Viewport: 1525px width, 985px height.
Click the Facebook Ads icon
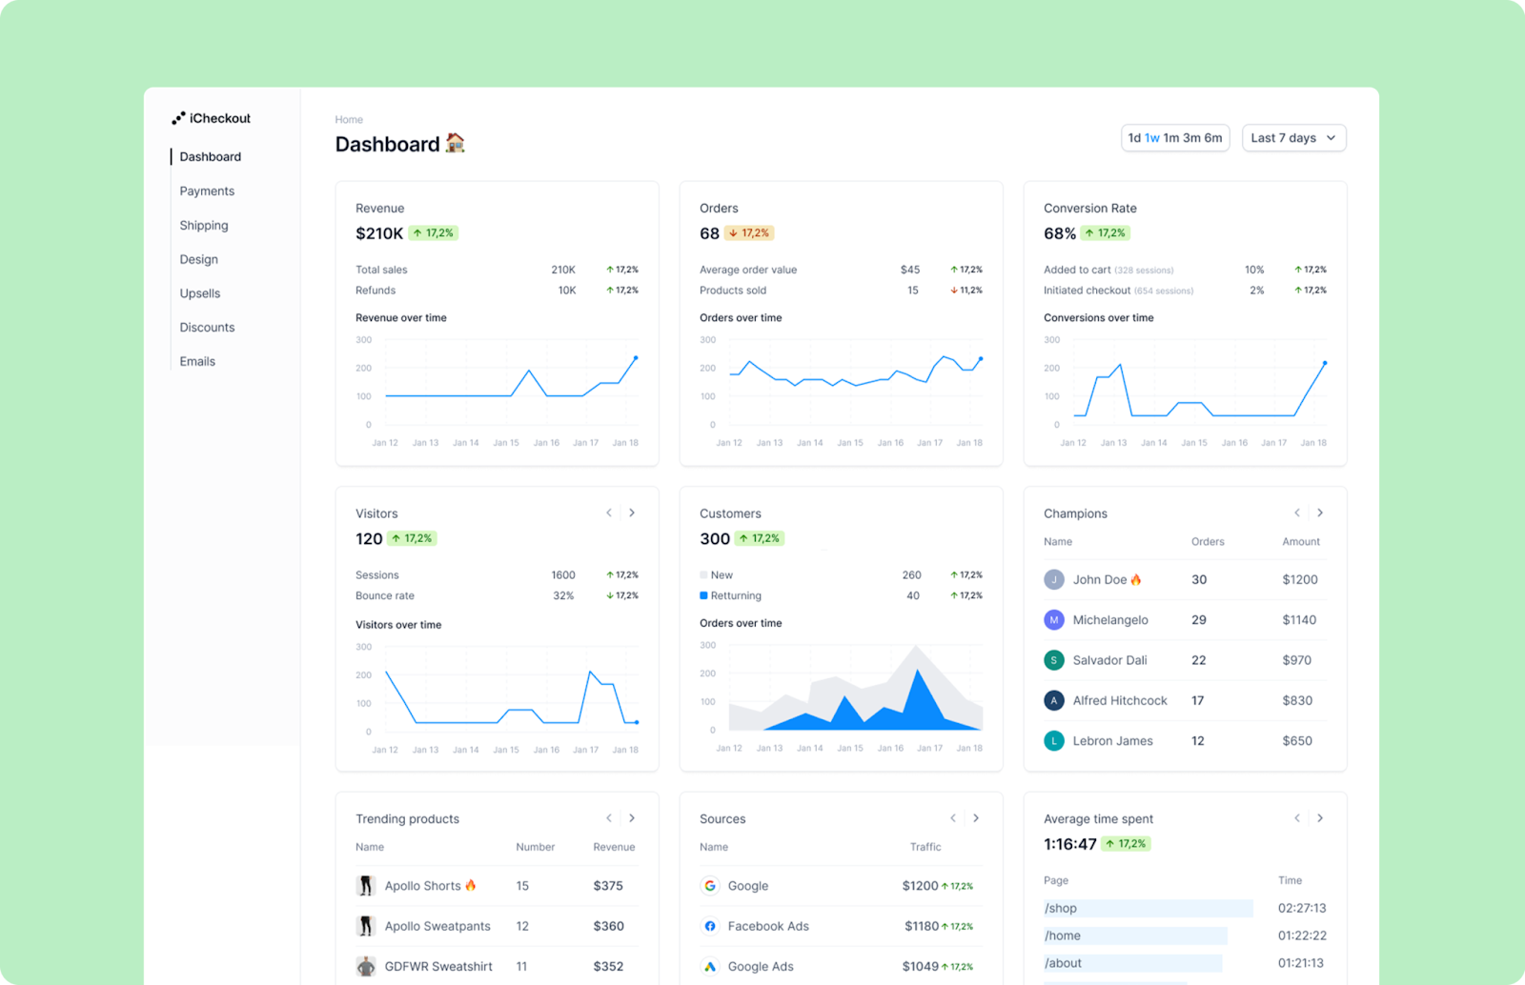pos(710,926)
